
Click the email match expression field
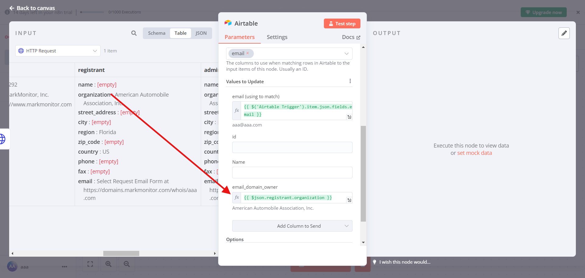(296, 111)
